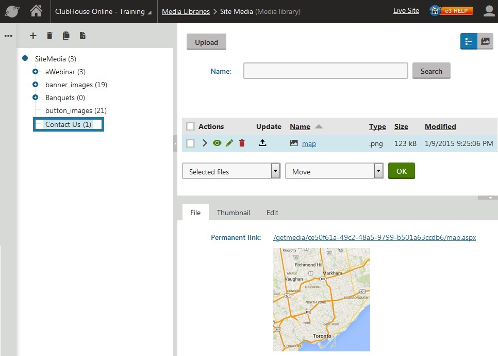Click green eye icon to view map file
This screenshot has width=498, height=356.
(x=217, y=143)
